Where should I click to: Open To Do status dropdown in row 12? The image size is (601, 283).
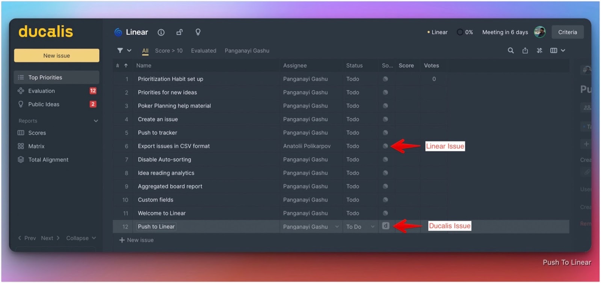tap(373, 227)
